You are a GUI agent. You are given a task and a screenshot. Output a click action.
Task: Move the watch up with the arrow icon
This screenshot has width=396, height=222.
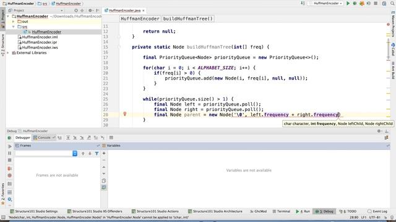[104, 167]
